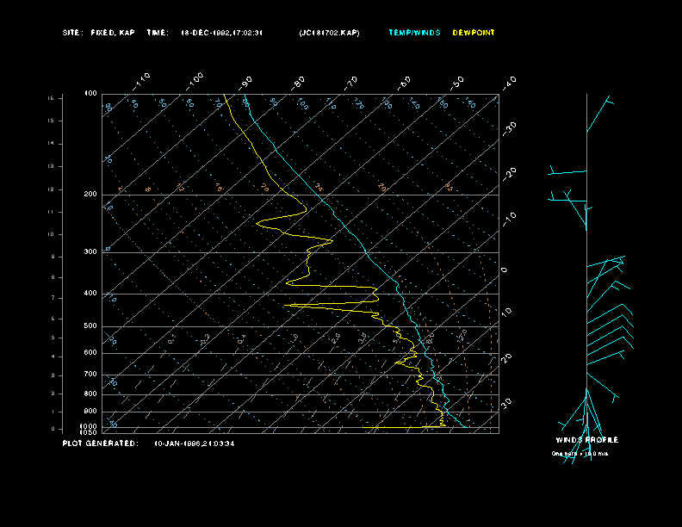Click the cyan TEMP/WINDS legend label
This screenshot has height=527, width=682.
[x=414, y=33]
